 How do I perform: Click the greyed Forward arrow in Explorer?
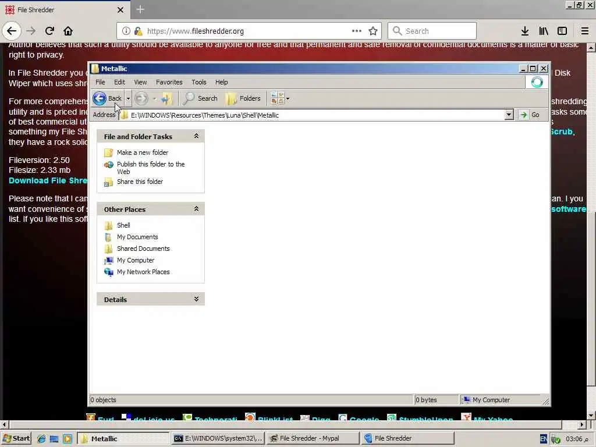coord(141,98)
